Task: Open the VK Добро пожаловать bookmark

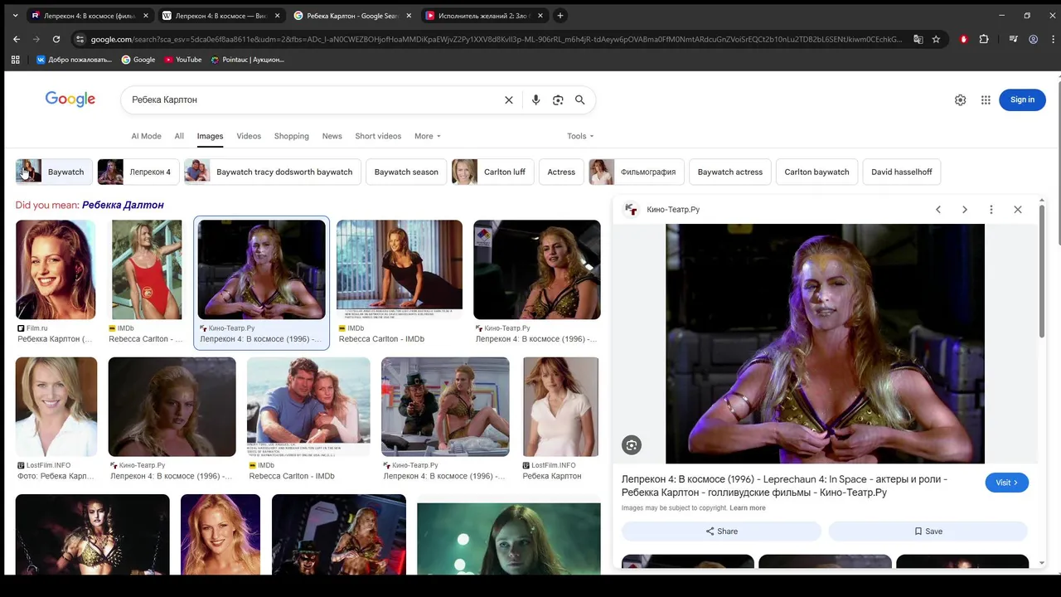Action: (x=74, y=60)
